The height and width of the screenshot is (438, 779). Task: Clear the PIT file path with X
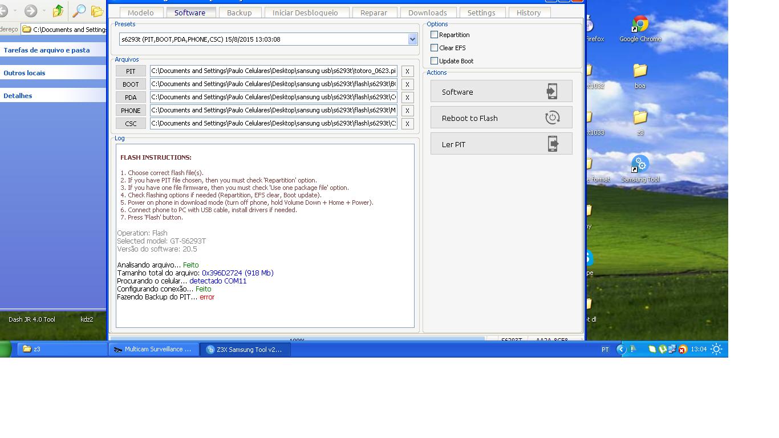(407, 71)
